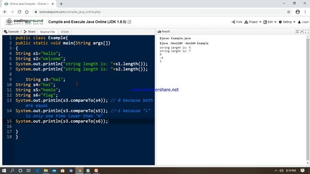
Task: Click the orange recorder app in taskbar
Action: coord(96,171)
